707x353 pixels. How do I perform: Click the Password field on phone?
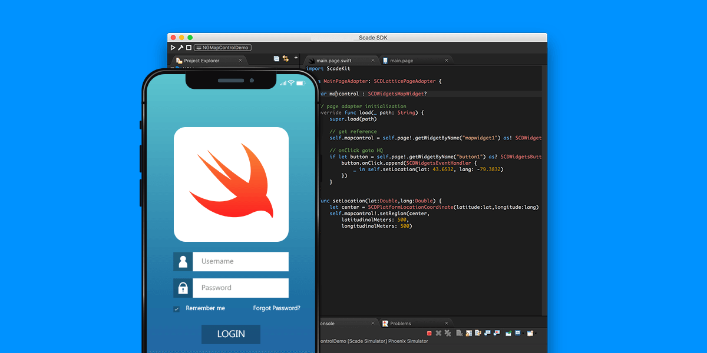[240, 288]
